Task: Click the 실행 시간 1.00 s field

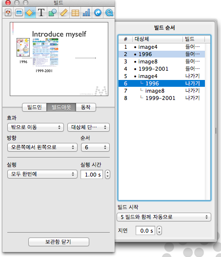Action: [x=92, y=175]
